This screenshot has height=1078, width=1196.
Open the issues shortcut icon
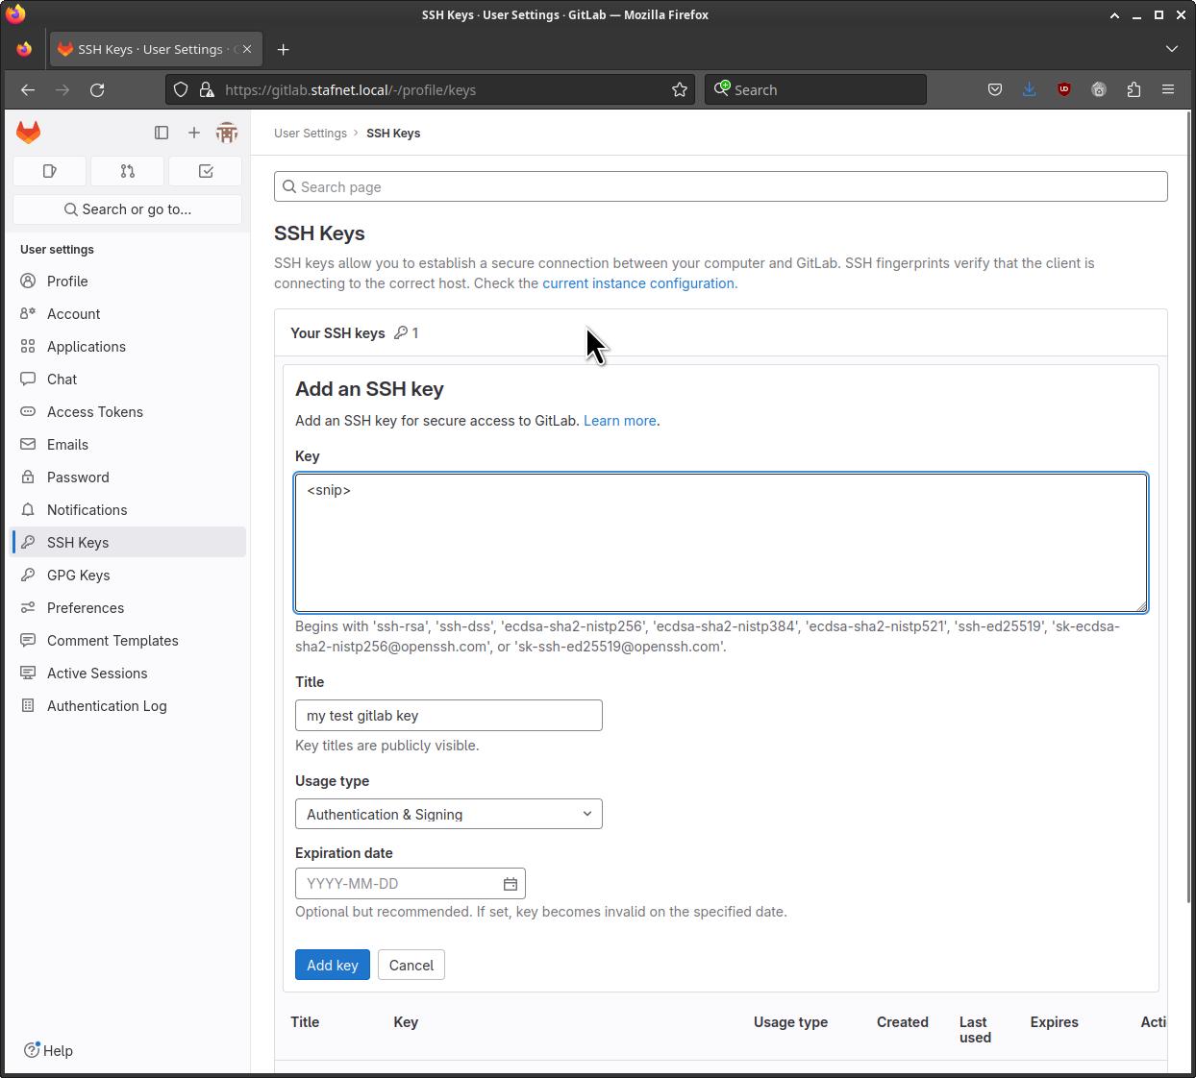tap(50, 171)
